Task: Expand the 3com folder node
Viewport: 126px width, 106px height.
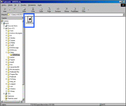Action: pyautogui.click(x=6, y=31)
